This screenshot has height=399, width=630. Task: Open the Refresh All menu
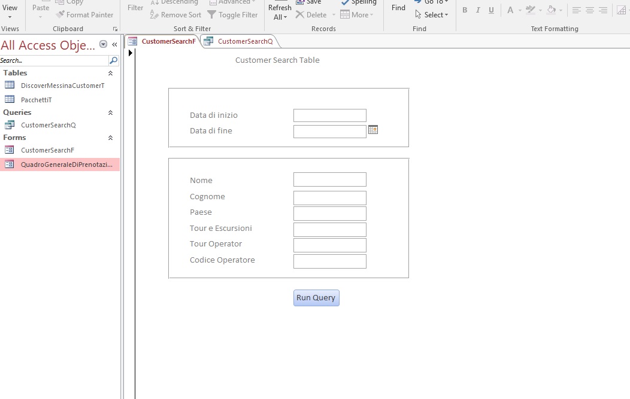click(x=280, y=13)
